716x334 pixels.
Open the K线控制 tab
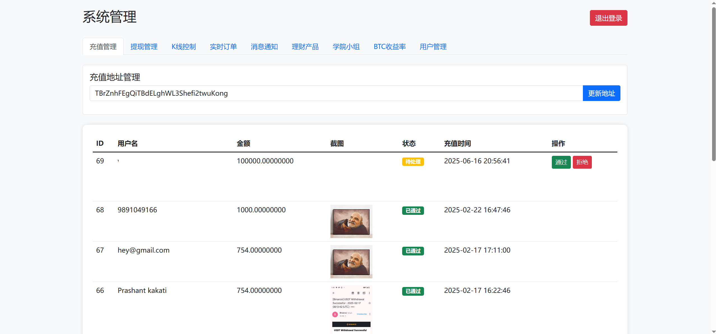click(x=183, y=47)
